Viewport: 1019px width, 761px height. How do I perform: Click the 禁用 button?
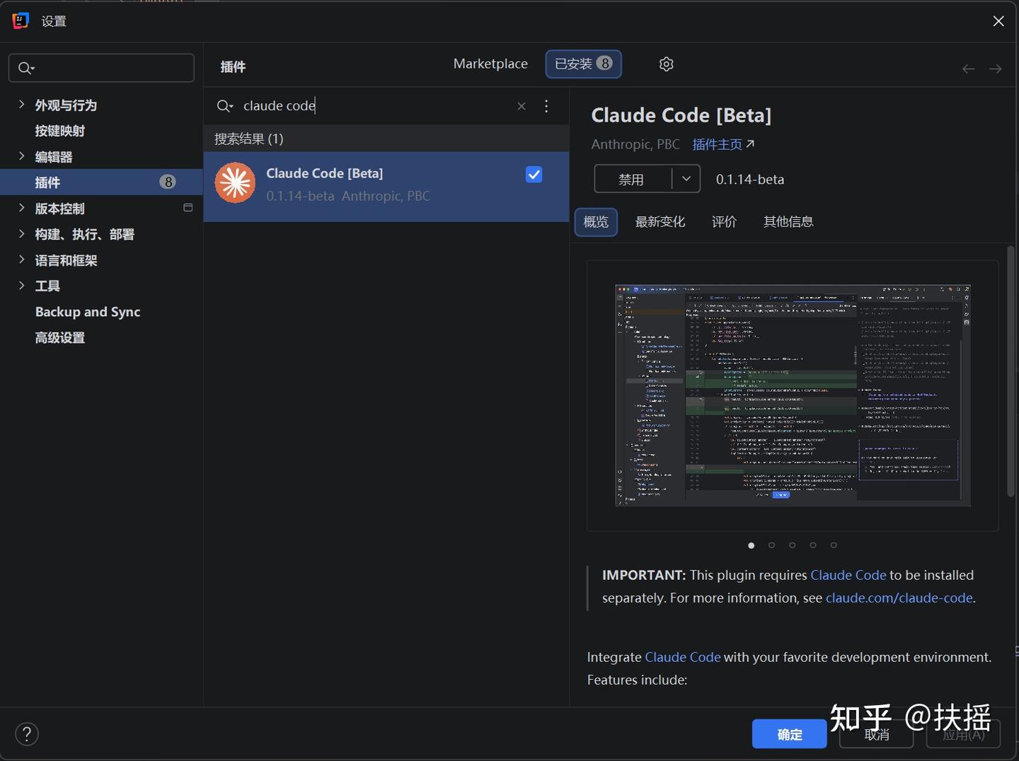click(x=632, y=179)
